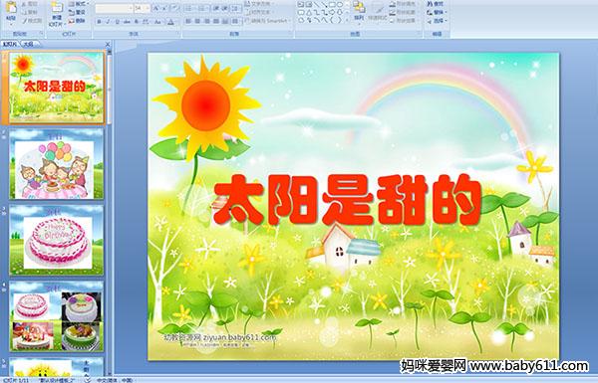Switch to the Slides tab in slide pane
This screenshot has height=383, width=598.
10,44
